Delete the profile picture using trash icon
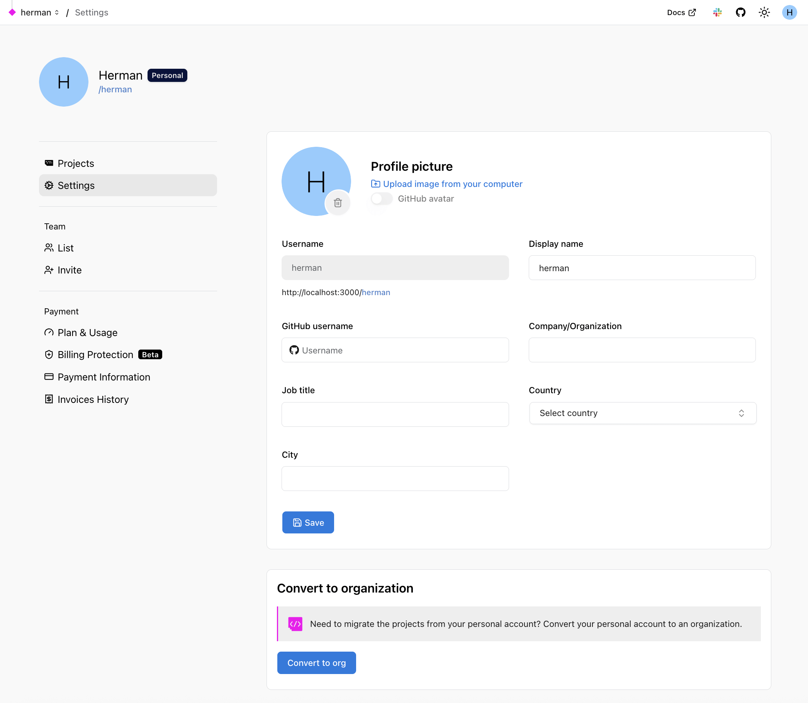Screen dimensions: 808x703 tap(338, 203)
